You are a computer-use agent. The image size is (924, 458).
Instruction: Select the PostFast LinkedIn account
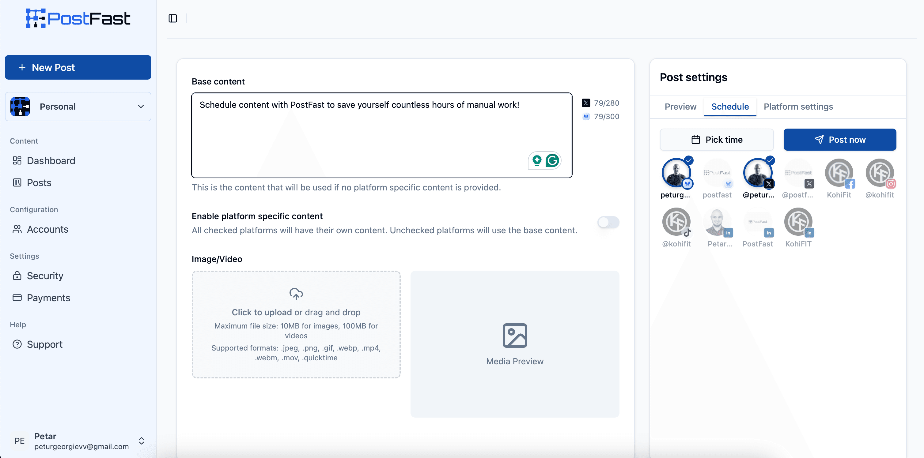point(758,222)
